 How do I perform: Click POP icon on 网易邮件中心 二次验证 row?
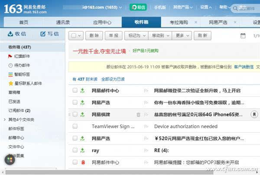pos(82,91)
